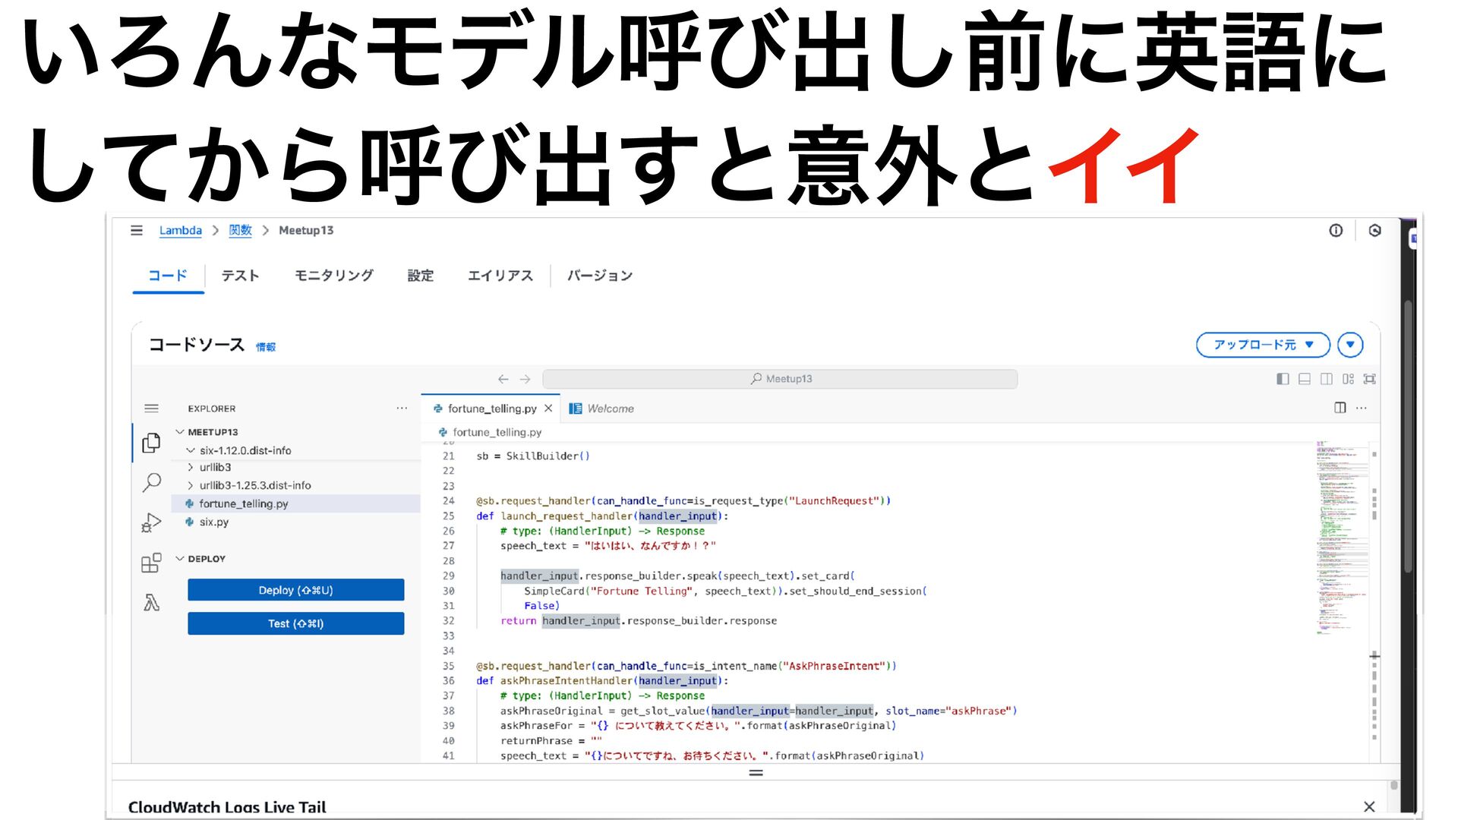This screenshot has width=1458, height=820.
Task: Open the Explorer files icon in activity bar
Action: [x=151, y=443]
